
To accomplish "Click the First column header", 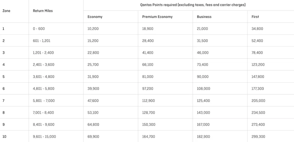I will (256, 17).
